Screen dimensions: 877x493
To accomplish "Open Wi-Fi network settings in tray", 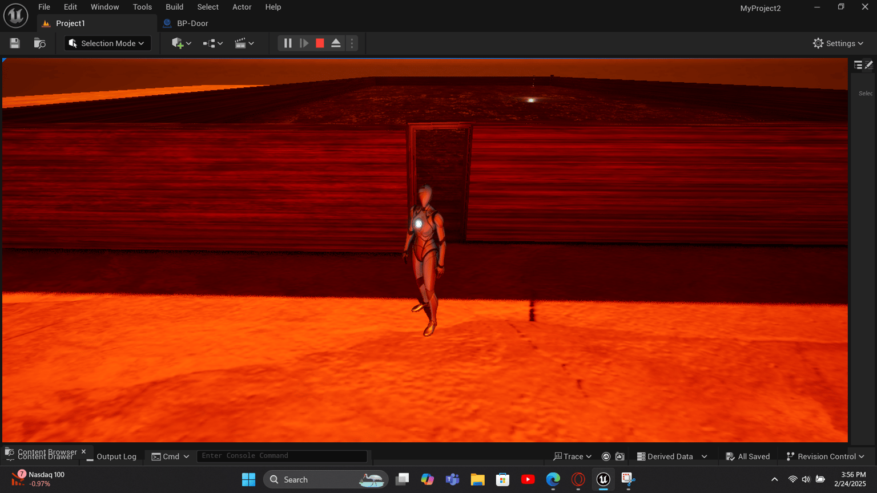I will coord(792,479).
